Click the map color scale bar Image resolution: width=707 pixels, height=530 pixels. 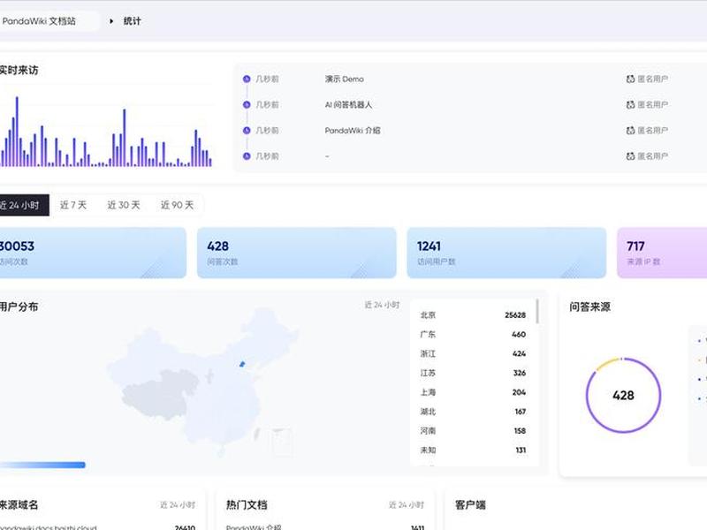(x=42, y=465)
